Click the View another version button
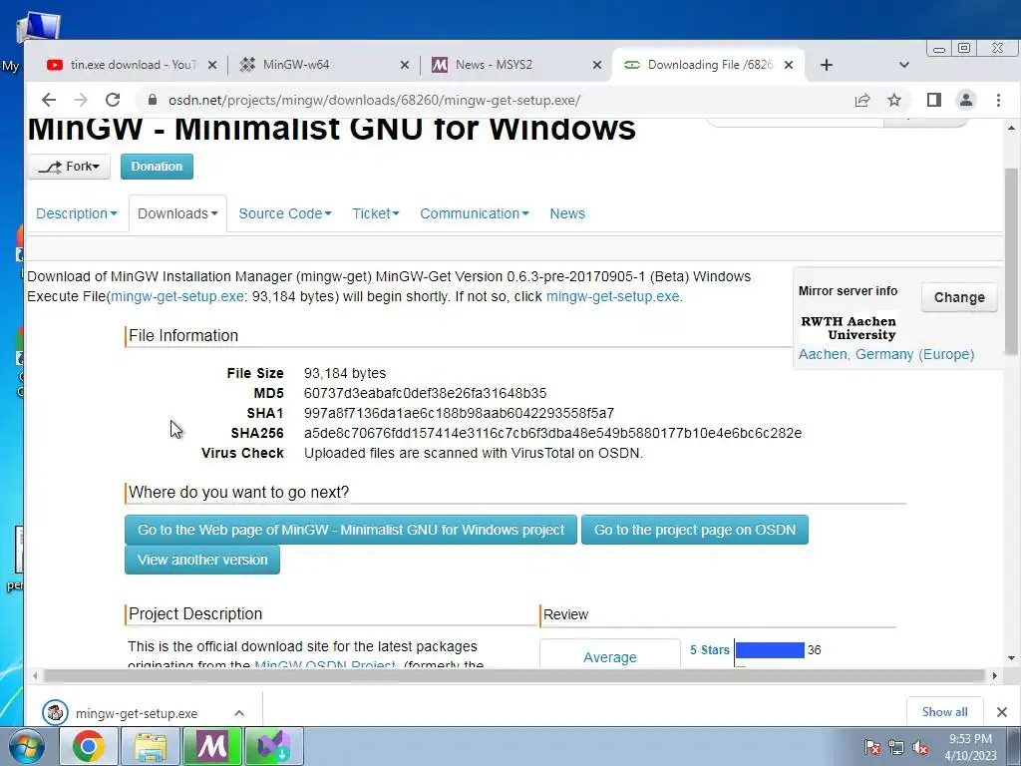 point(202,560)
